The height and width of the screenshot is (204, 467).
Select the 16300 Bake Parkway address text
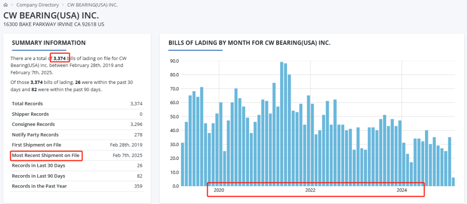[54, 24]
